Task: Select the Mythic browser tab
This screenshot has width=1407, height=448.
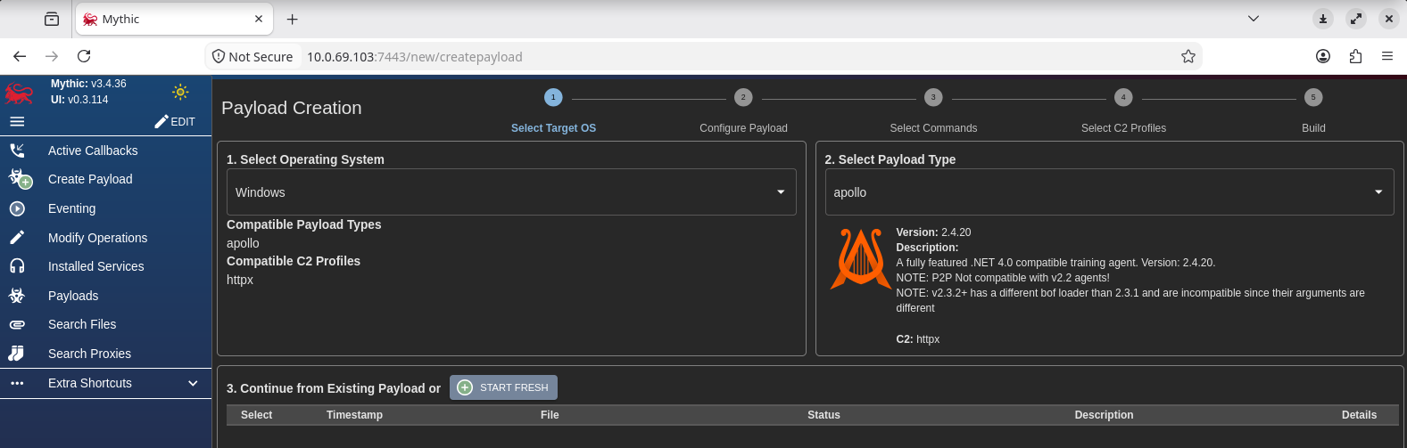Action: tap(174, 19)
